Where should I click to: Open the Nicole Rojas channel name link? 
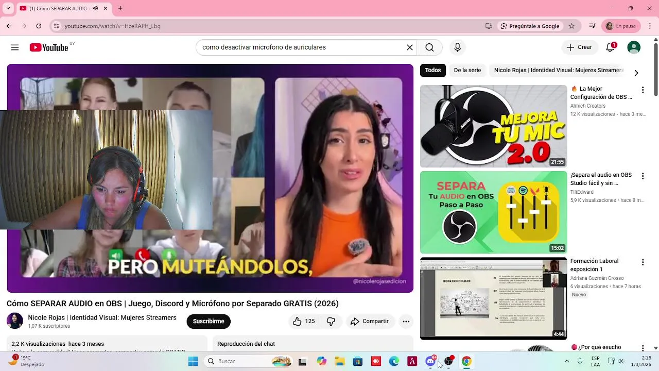(102, 317)
